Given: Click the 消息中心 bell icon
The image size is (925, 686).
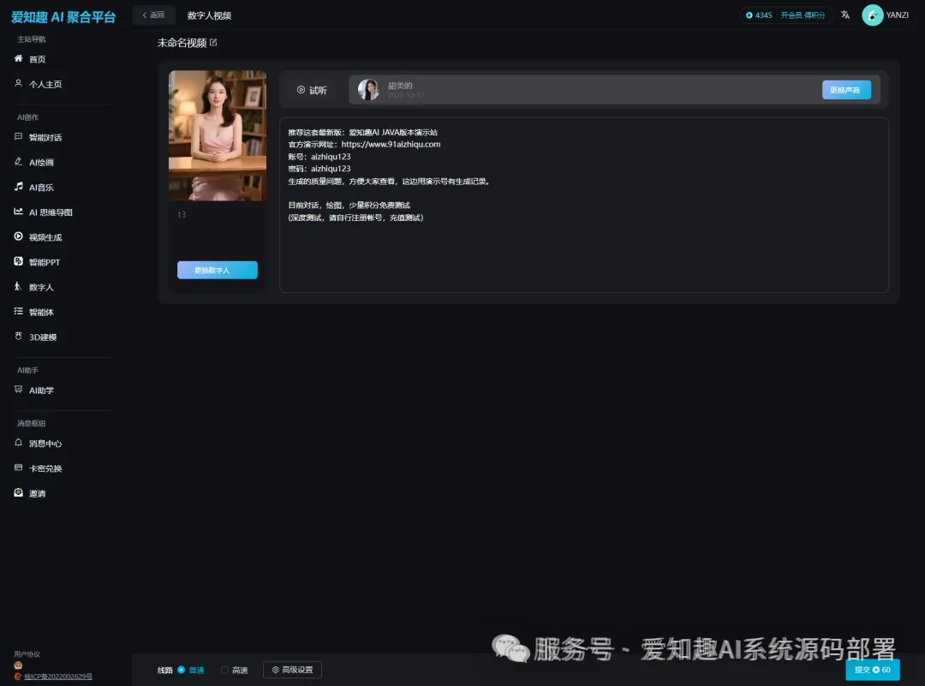Looking at the screenshot, I should click(18, 443).
